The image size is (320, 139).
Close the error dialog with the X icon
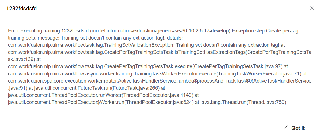pyautogui.click(x=312, y=8)
